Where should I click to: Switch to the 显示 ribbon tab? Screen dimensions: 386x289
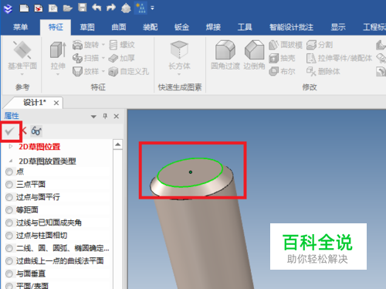point(338,27)
